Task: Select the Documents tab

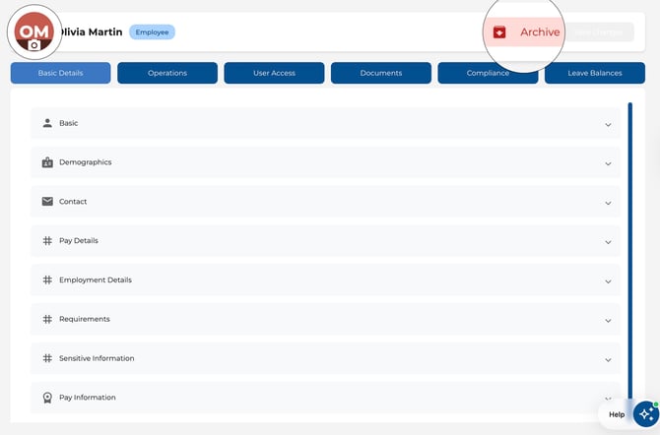Action: [x=381, y=73]
